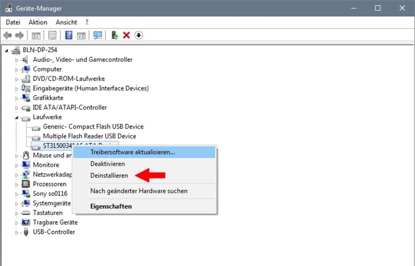Select the Prozessoren chip icon

[26, 184]
